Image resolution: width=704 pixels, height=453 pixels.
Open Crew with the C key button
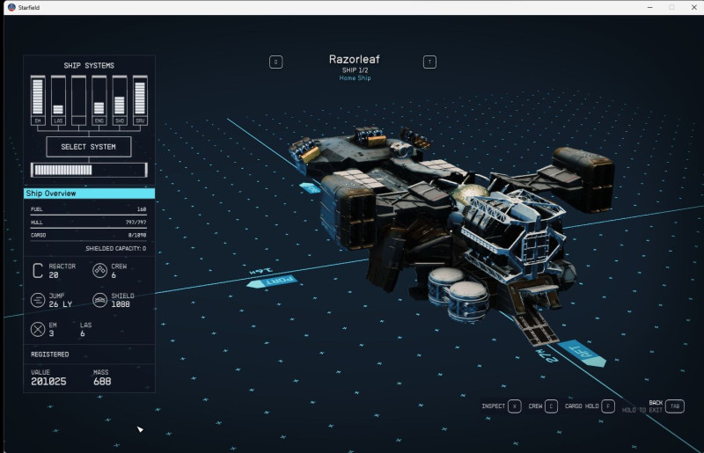tap(551, 406)
